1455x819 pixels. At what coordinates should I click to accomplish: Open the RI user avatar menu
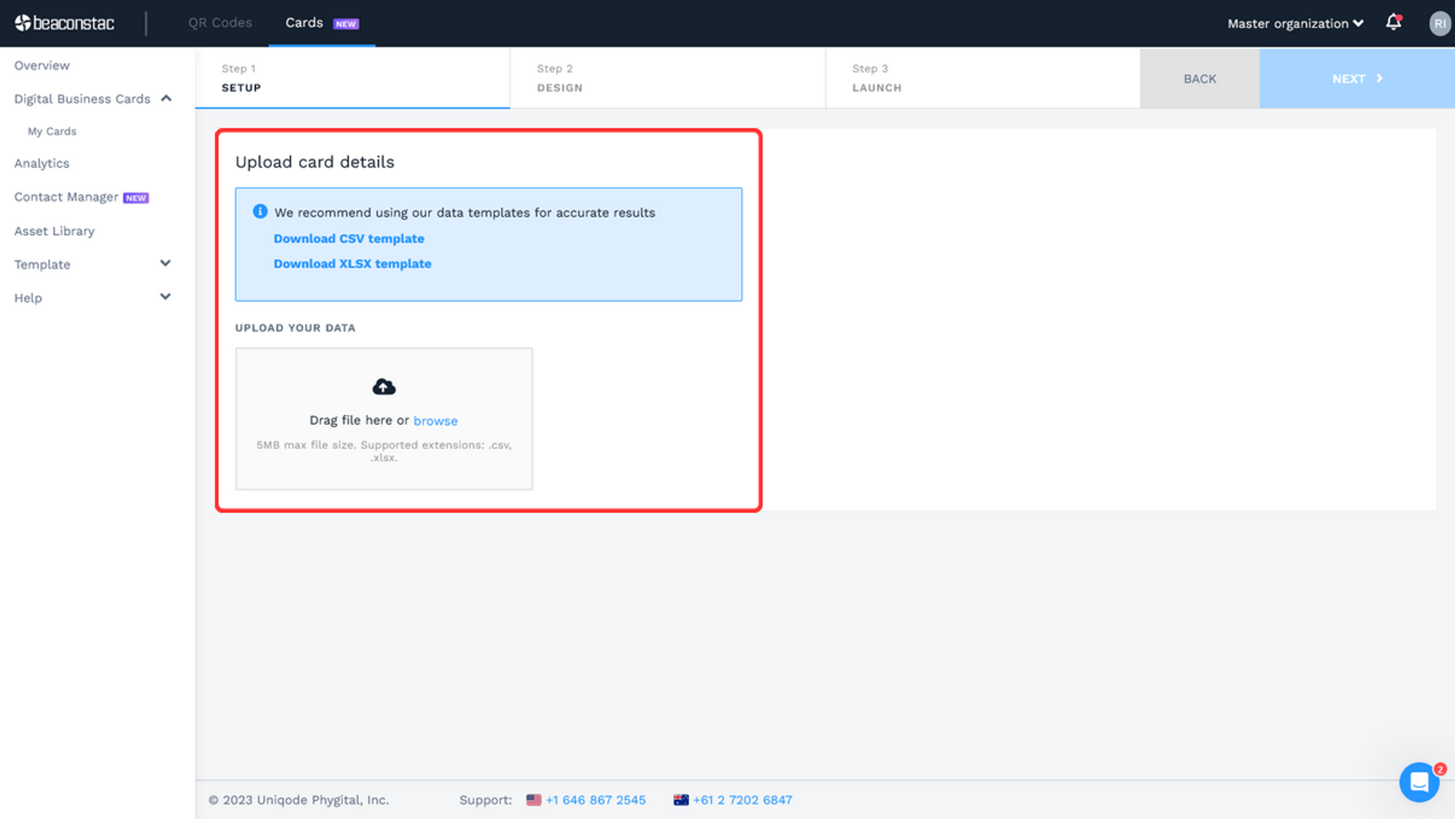coord(1439,24)
